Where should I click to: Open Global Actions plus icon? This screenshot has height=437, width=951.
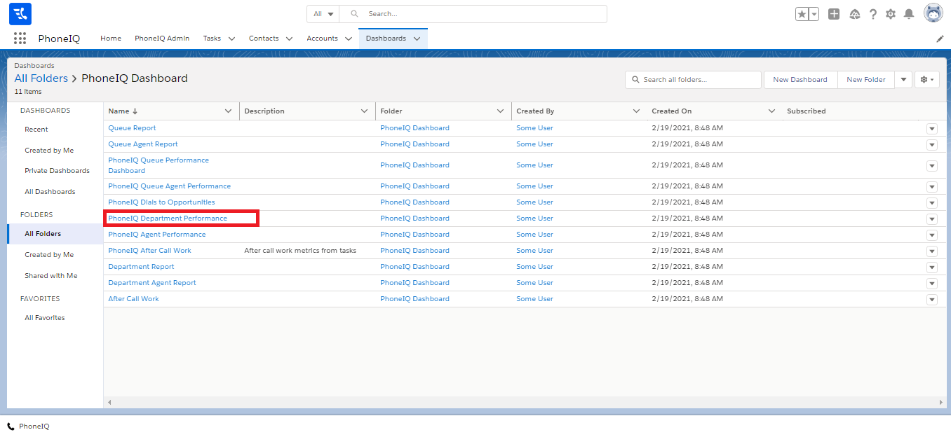coord(834,14)
